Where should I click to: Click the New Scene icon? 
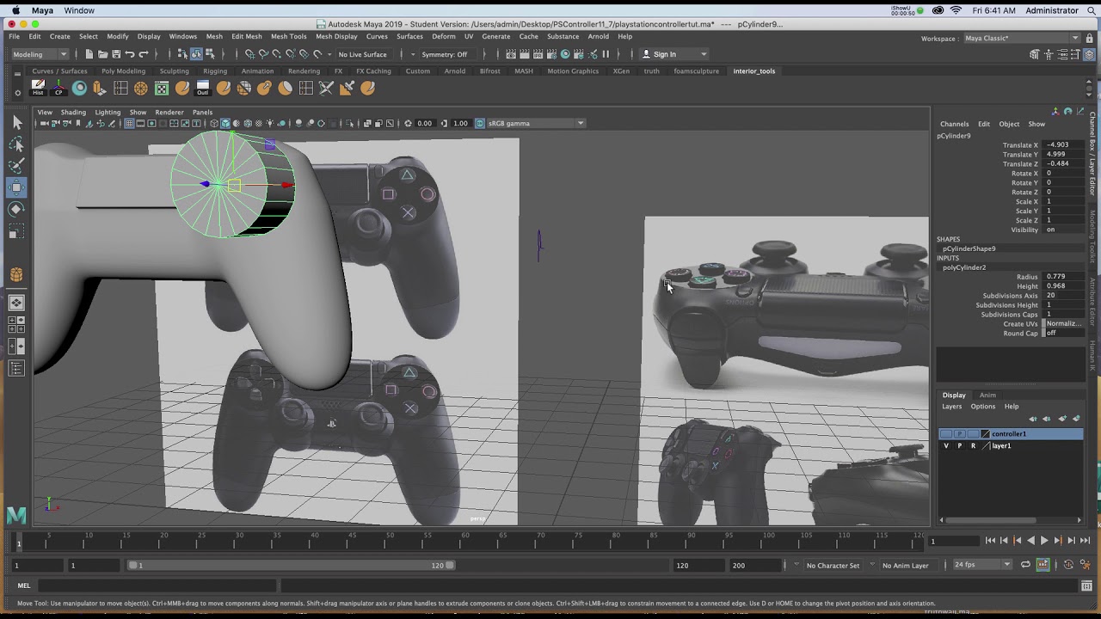coord(89,54)
